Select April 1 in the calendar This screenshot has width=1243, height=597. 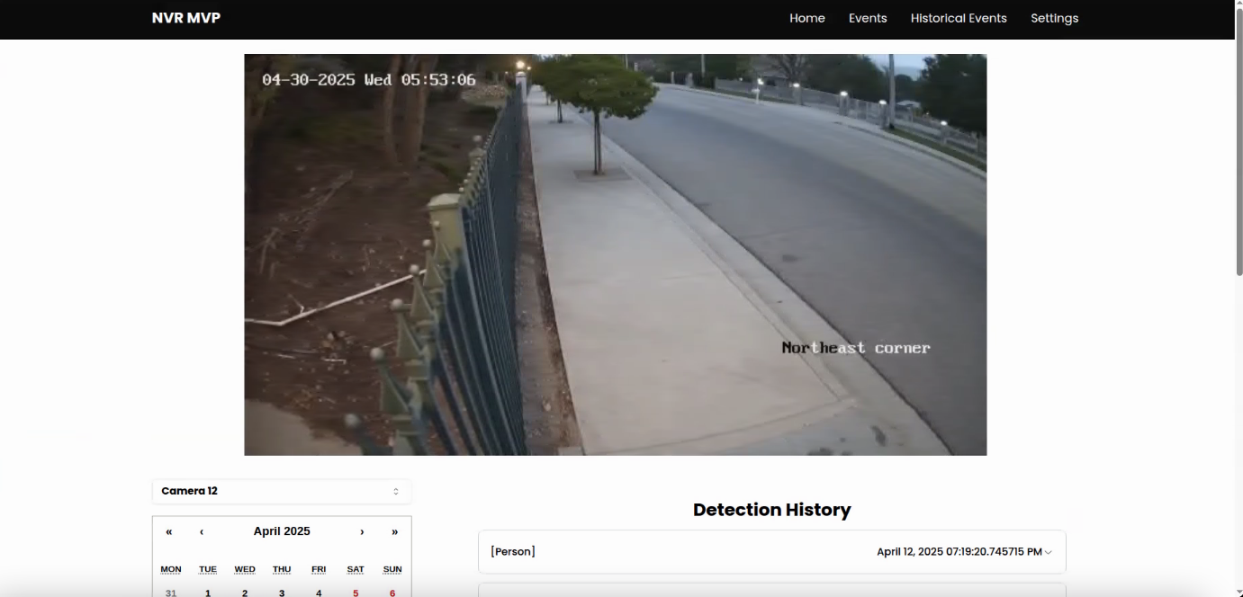click(x=208, y=593)
